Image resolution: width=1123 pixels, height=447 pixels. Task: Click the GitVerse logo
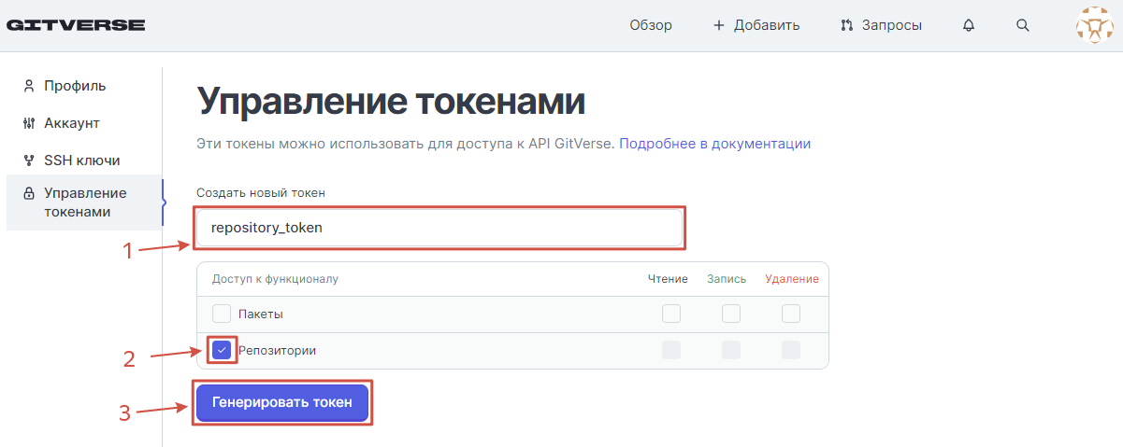point(76,25)
